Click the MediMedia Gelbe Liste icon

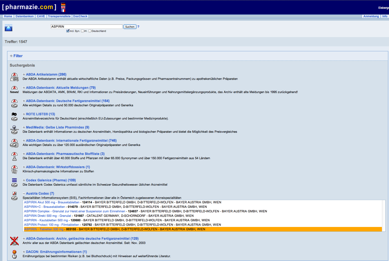click(x=14, y=130)
